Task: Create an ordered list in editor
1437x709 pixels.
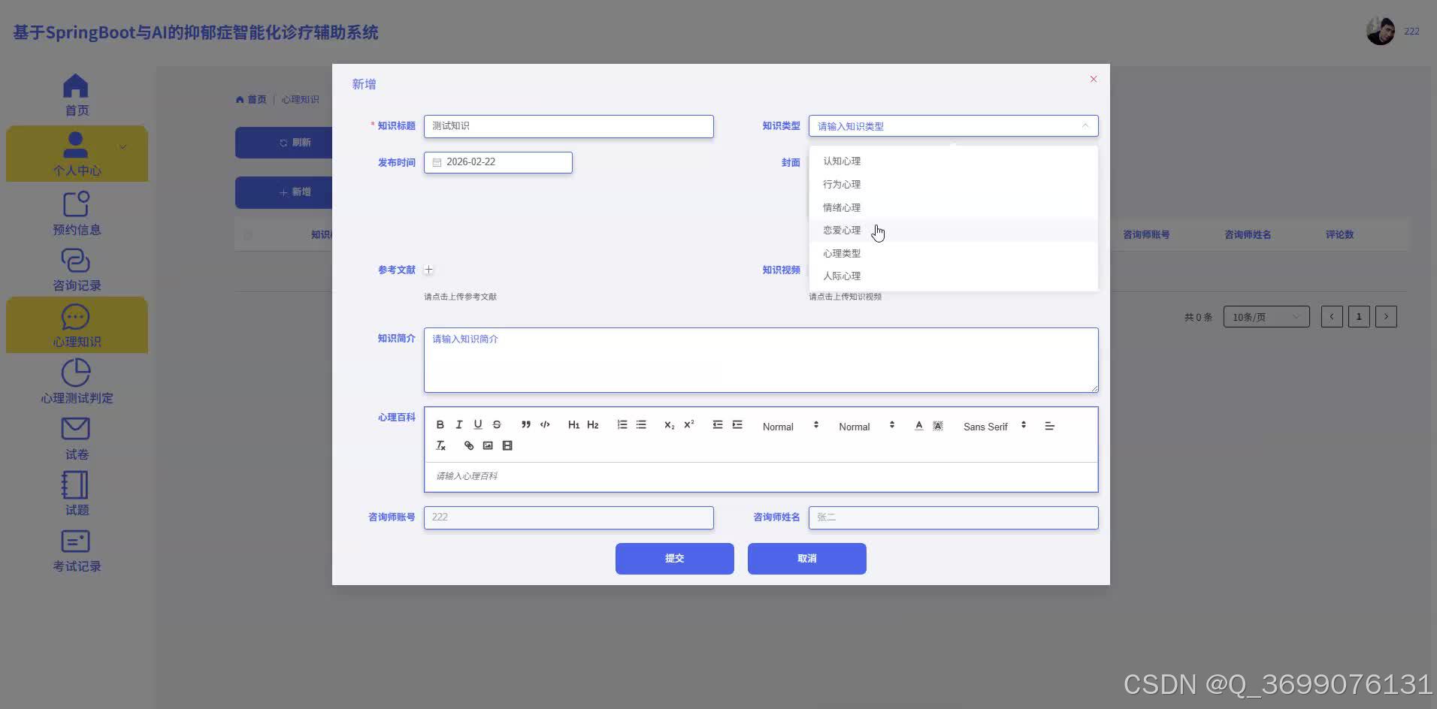Action: coord(622,425)
